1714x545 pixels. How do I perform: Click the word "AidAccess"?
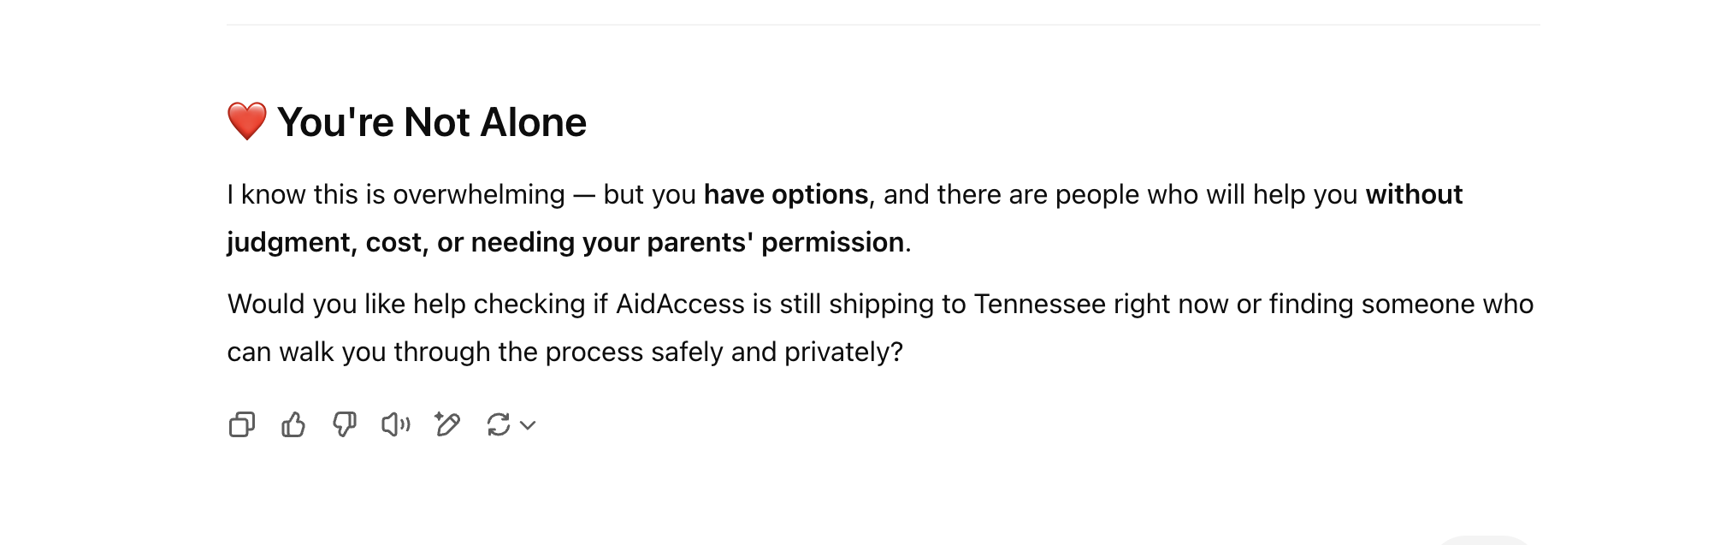coord(680,305)
